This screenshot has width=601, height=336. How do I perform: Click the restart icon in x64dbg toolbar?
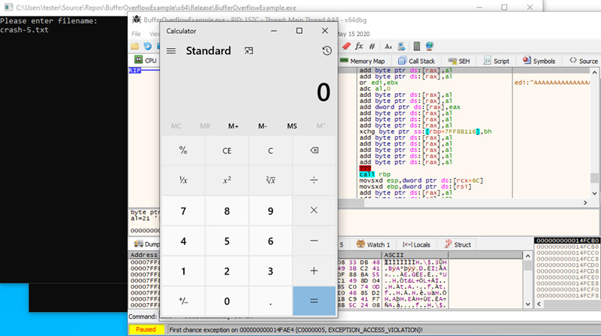tap(147, 47)
